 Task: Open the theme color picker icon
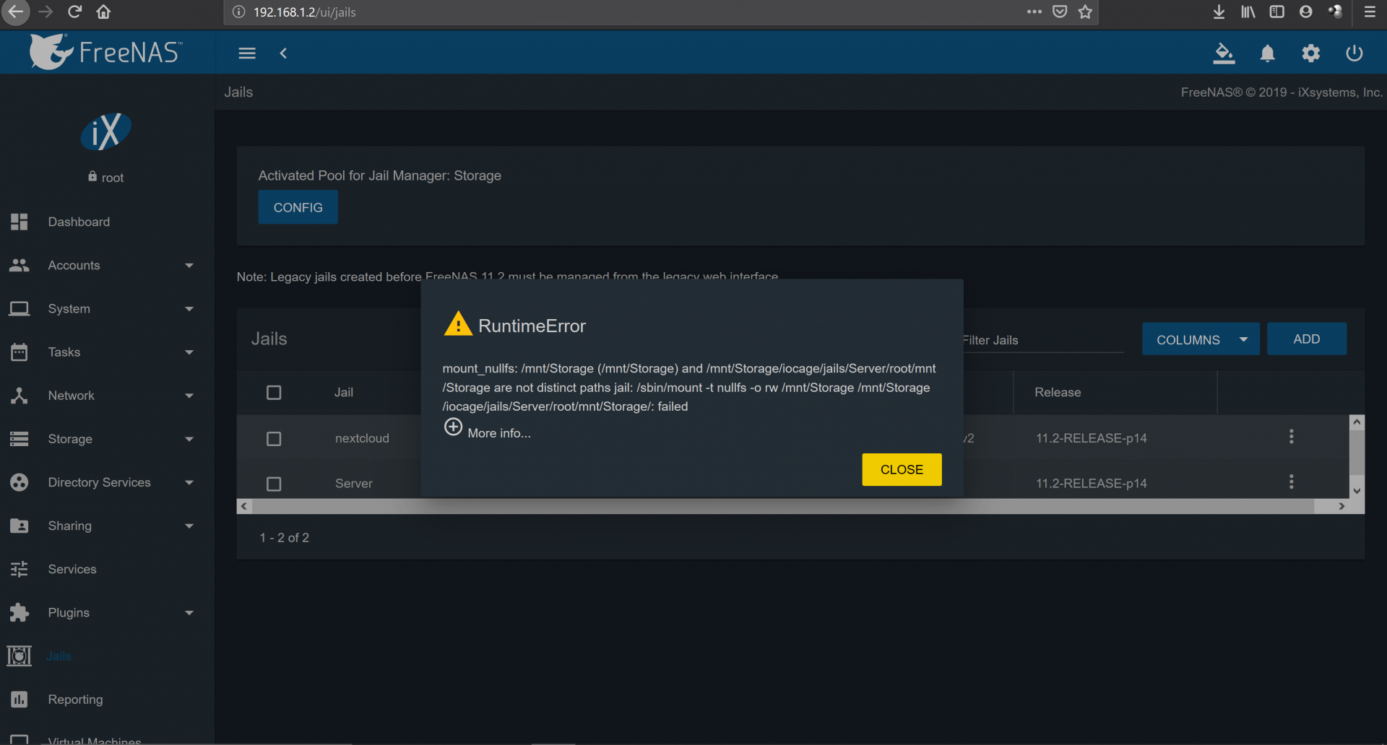(1224, 53)
